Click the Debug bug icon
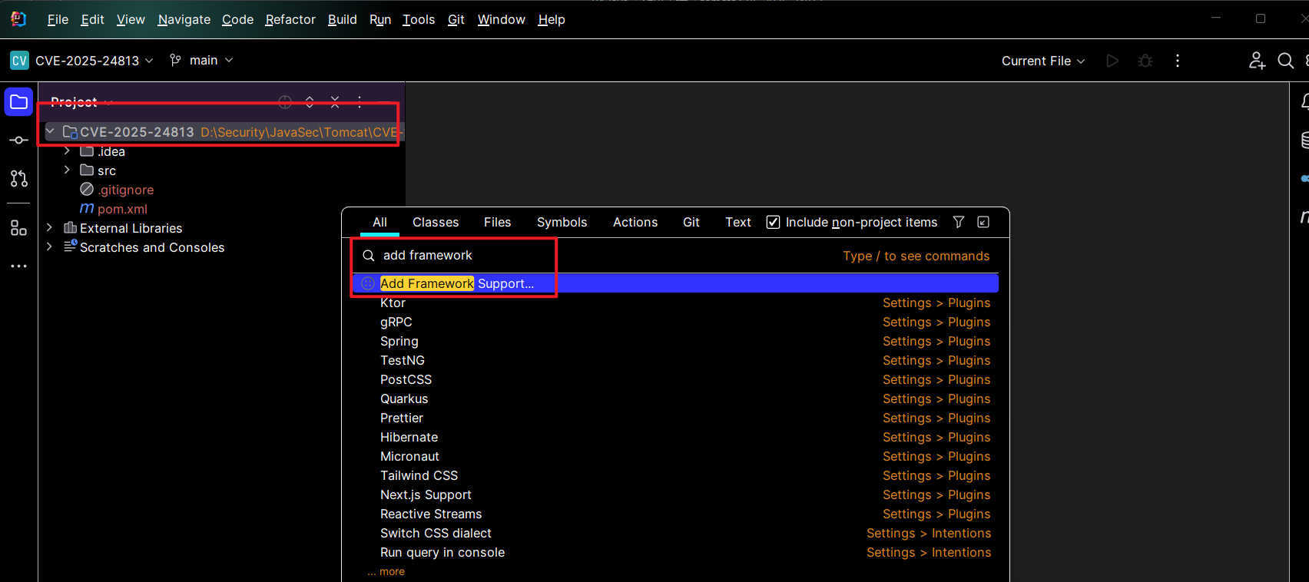Viewport: 1309px width, 582px height. click(1145, 61)
